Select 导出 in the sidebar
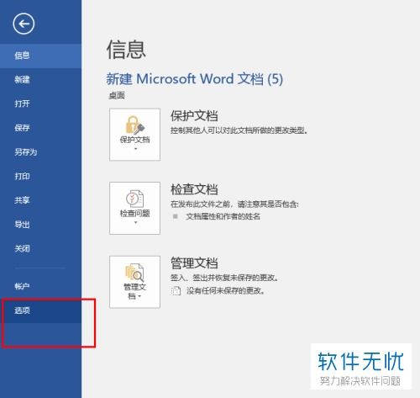The width and height of the screenshot is (420, 398). click(x=40, y=225)
